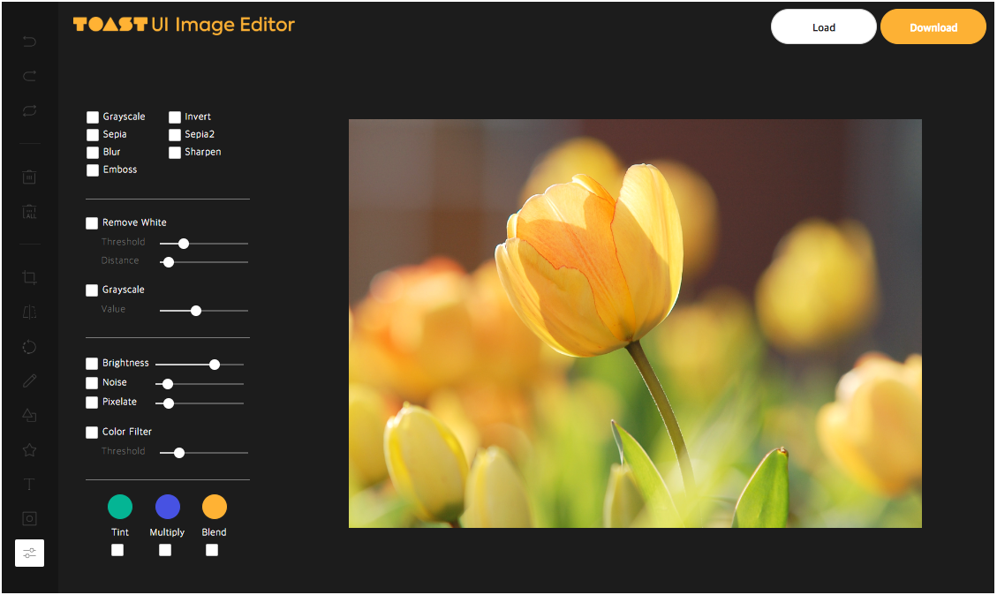Open the Draw pencil tool
Viewport: 997px width, 595px height.
click(x=29, y=380)
